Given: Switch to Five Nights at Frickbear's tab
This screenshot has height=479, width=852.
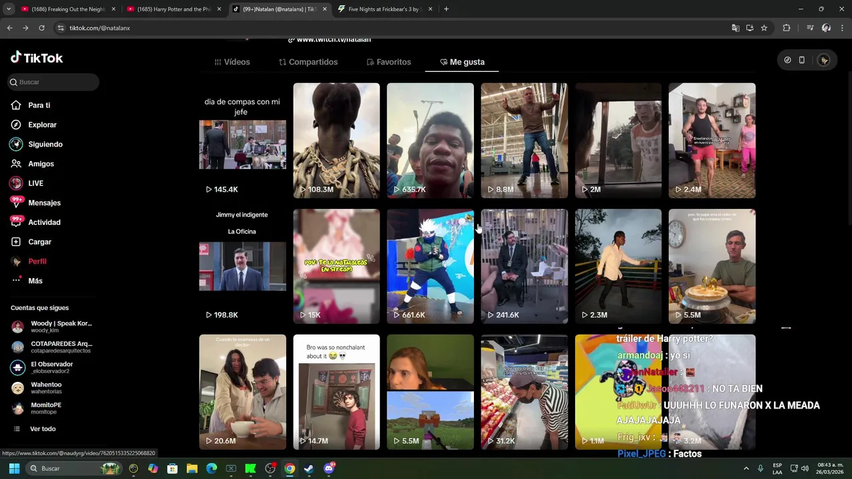Looking at the screenshot, I should coord(385,9).
